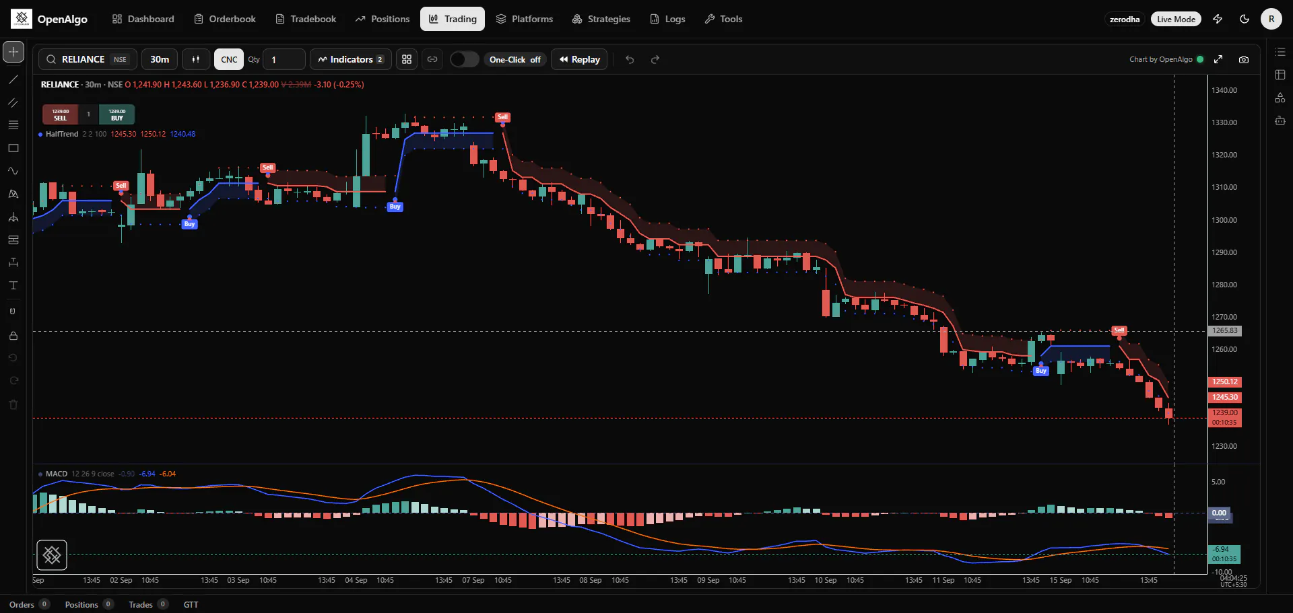Start chart Replay mode
1293x613 pixels.
[579, 59]
